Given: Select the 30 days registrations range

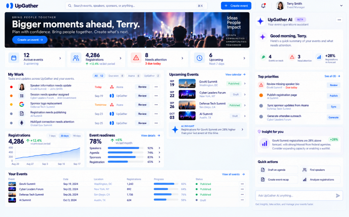Looking at the screenshot, I should click(65, 136).
